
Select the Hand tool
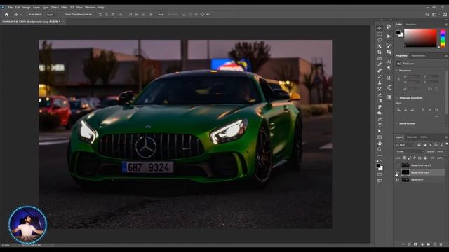tap(380, 143)
